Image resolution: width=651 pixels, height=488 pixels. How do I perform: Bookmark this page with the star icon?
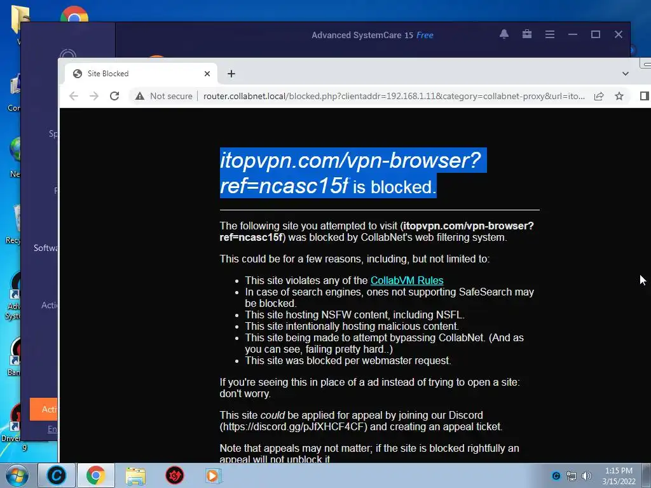[619, 97]
